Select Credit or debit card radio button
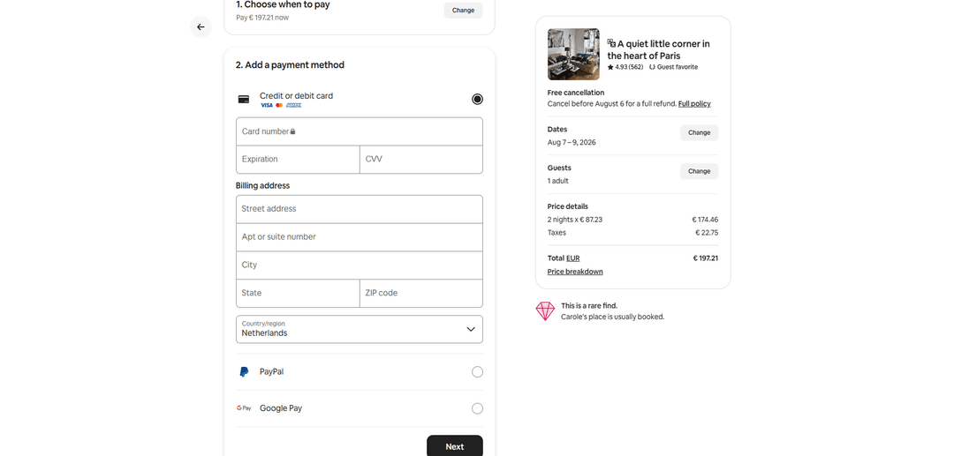This screenshot has height=456, width=954. click(477, 100)
